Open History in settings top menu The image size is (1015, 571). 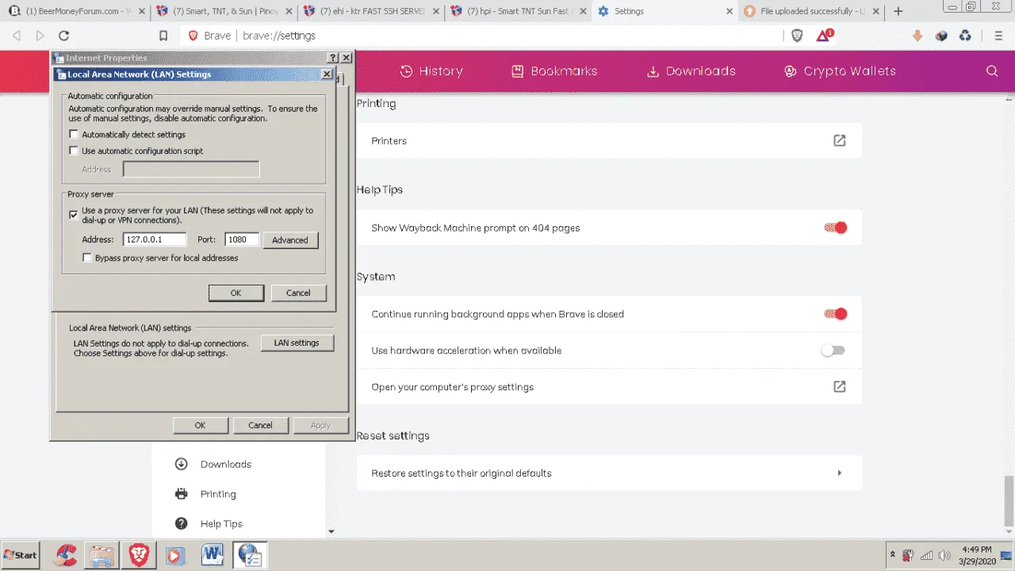[431, 71]
